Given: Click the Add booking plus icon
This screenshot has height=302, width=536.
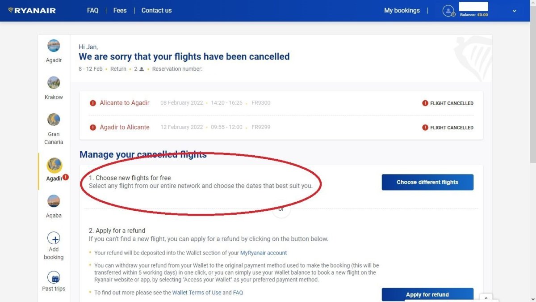Looking at the screenshot, I should [x=54, y=238].
